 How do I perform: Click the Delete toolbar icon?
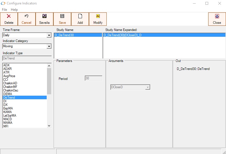click(9, 17)
